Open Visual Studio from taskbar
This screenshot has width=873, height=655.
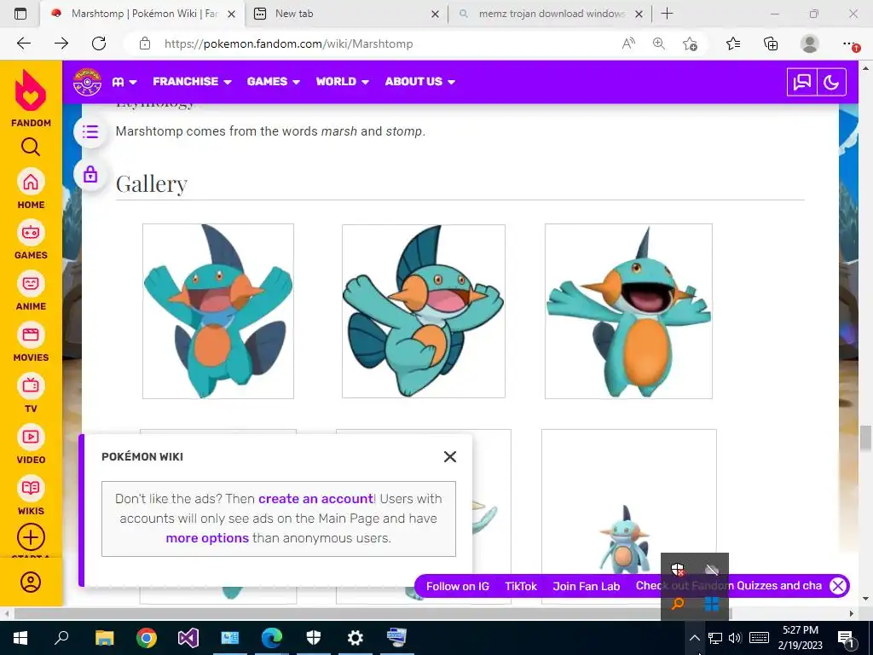tap(188, 638)
